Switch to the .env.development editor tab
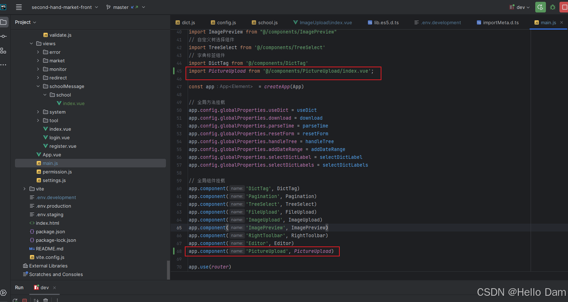 pyautogui.click(x=437, y=23)
